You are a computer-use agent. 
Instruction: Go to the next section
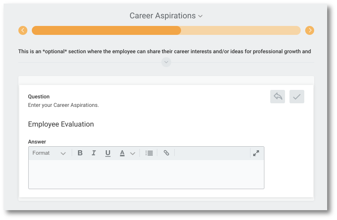pos(310,30)
